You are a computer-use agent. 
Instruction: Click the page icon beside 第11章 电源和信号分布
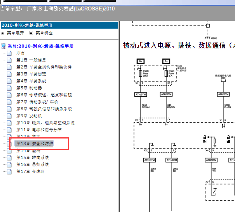click(9, 130)
